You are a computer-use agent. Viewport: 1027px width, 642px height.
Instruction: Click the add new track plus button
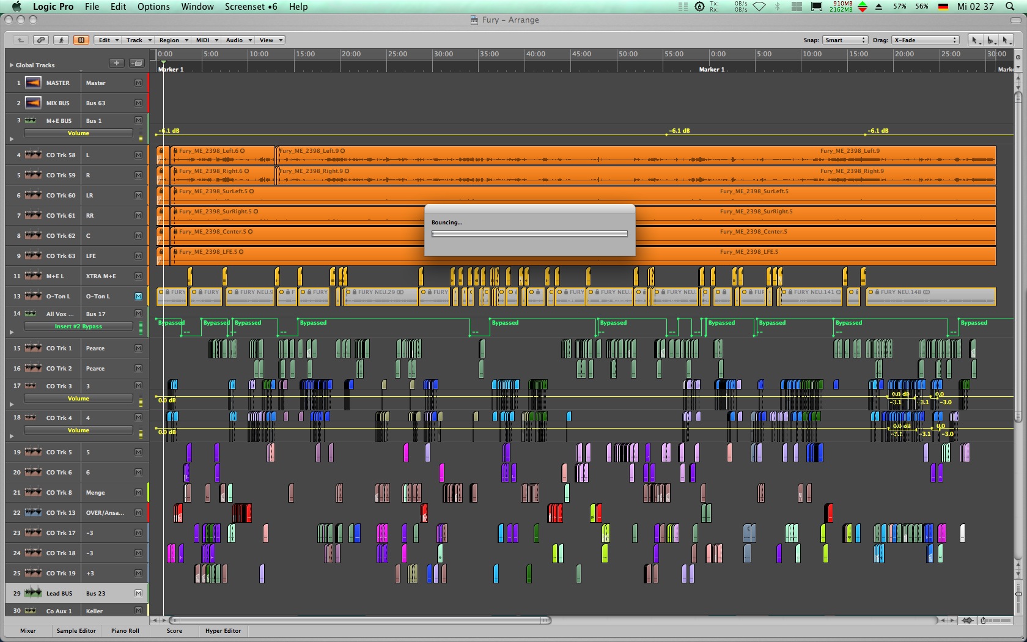117,63
